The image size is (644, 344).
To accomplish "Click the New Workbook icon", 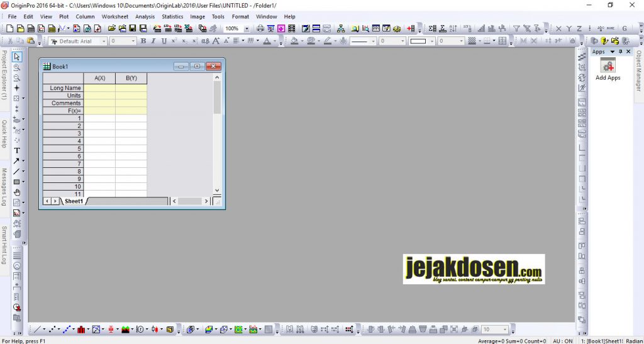I will coord(31,29).
